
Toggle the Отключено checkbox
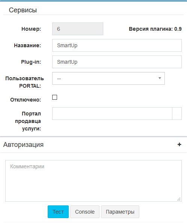(x=54, y=97)
